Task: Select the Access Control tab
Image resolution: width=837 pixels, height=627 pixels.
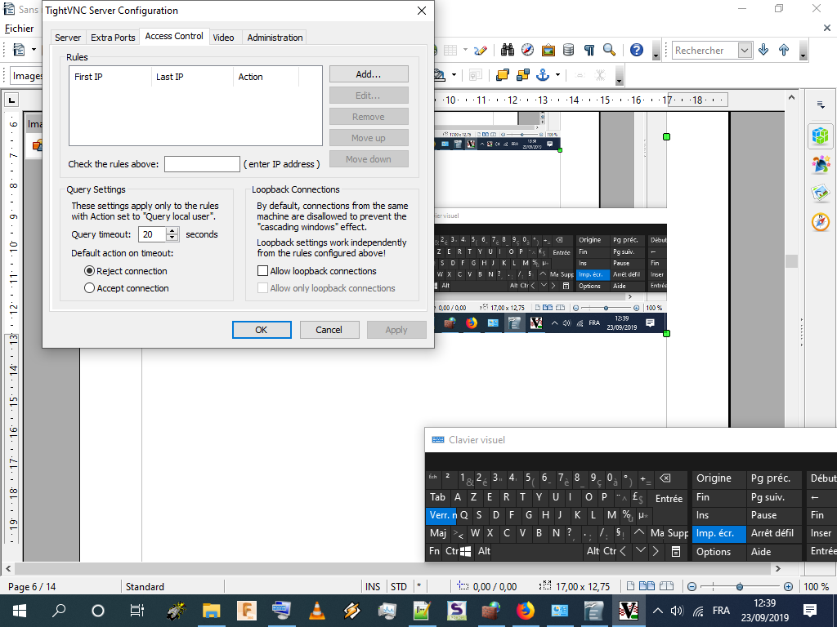Action: [x=174, y=36]
